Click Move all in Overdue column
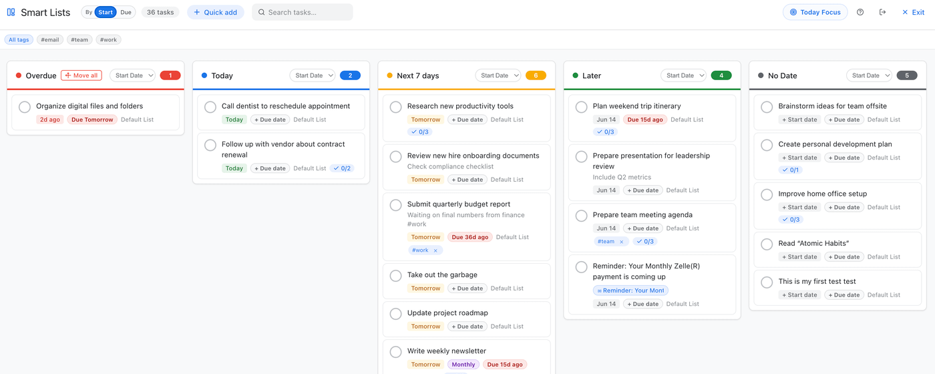 click(x=81, y=75)
